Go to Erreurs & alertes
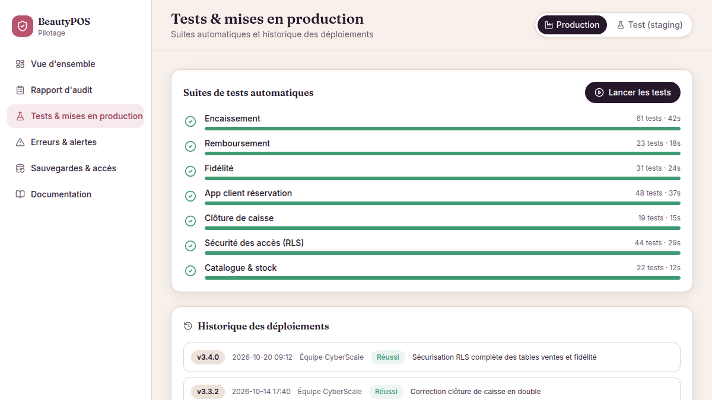Viewport: 712px width, 400px height. pos(75,142)
